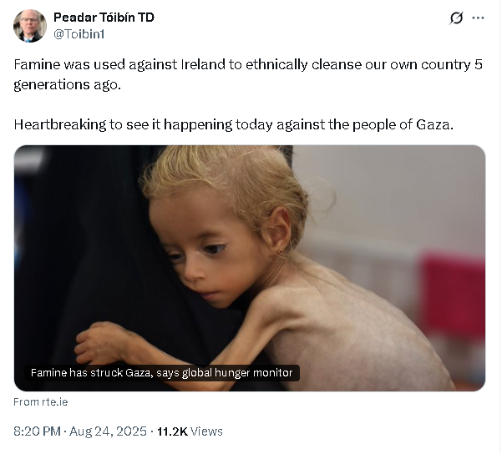The width and height of the screenshot is (502, 454).
Task: Open the three-dot more options menu
Action: [x=478, y=18]
